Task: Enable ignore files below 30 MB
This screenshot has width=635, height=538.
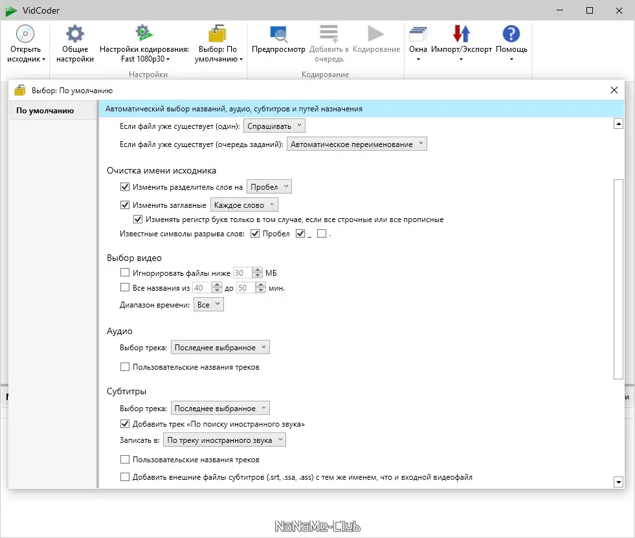Action: click(x=125, y=273)
